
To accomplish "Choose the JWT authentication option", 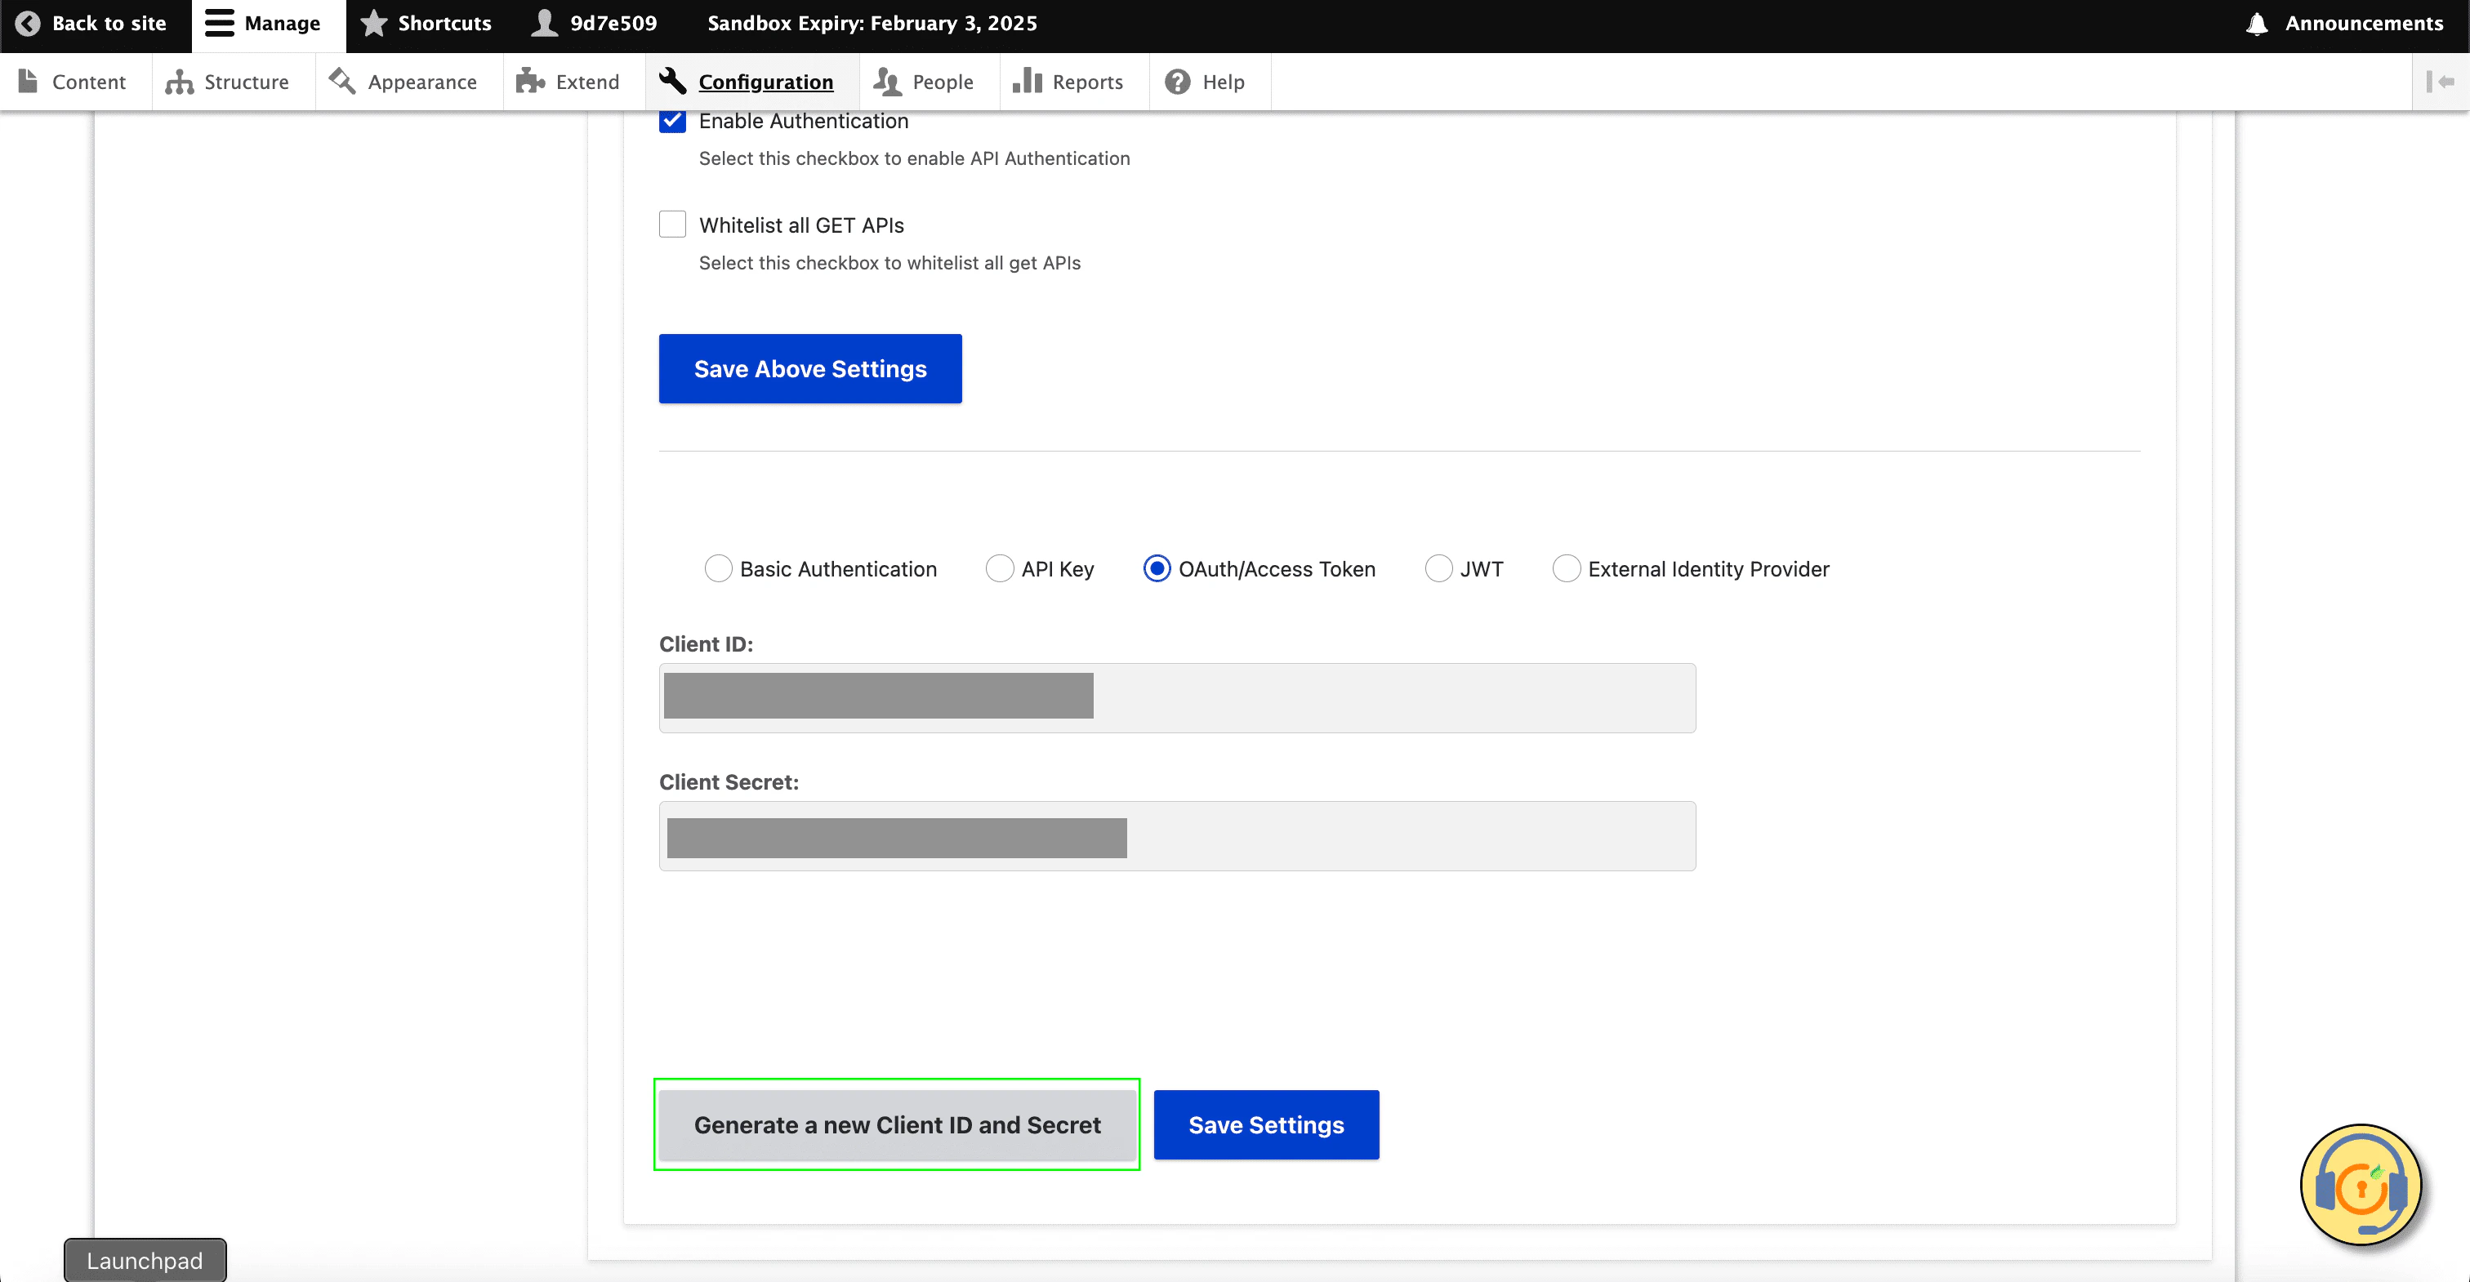I will (1438, 568).
